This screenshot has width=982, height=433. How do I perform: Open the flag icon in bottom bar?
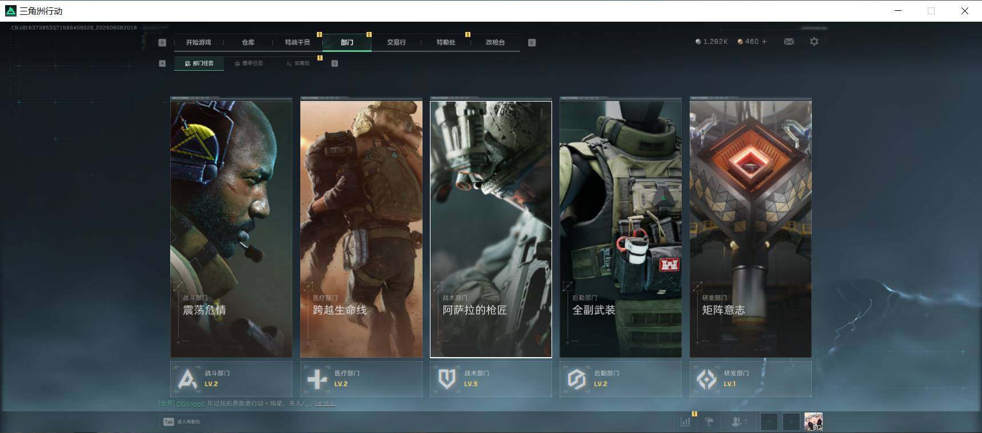tap(709, 422)
